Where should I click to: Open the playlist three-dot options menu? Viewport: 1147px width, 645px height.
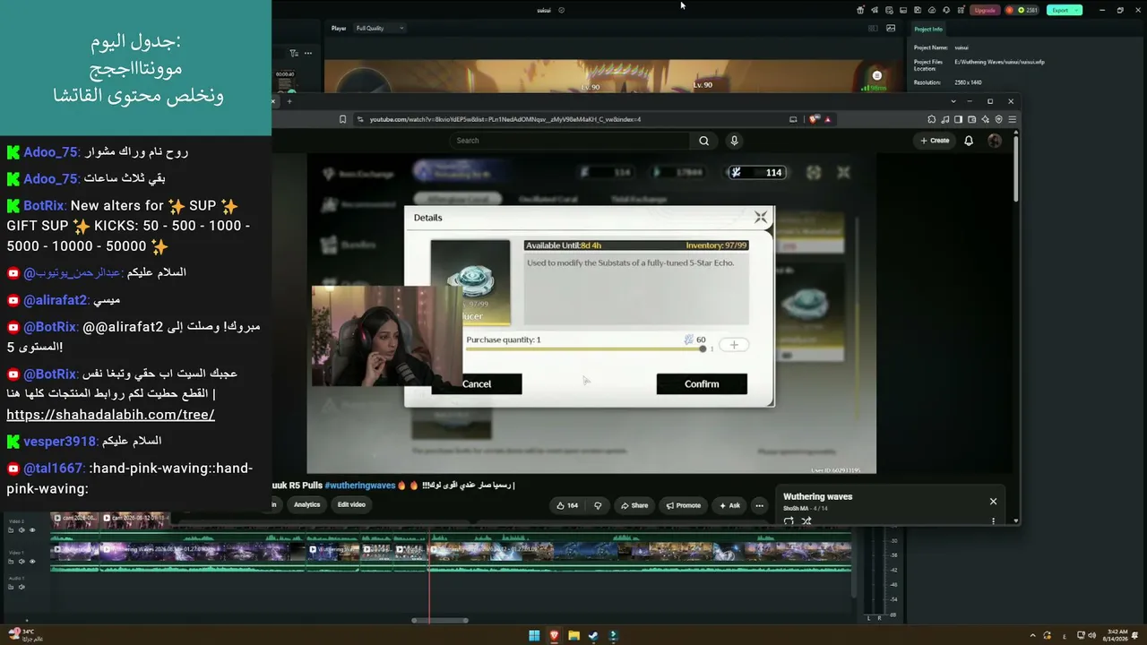tap(993, 520)
